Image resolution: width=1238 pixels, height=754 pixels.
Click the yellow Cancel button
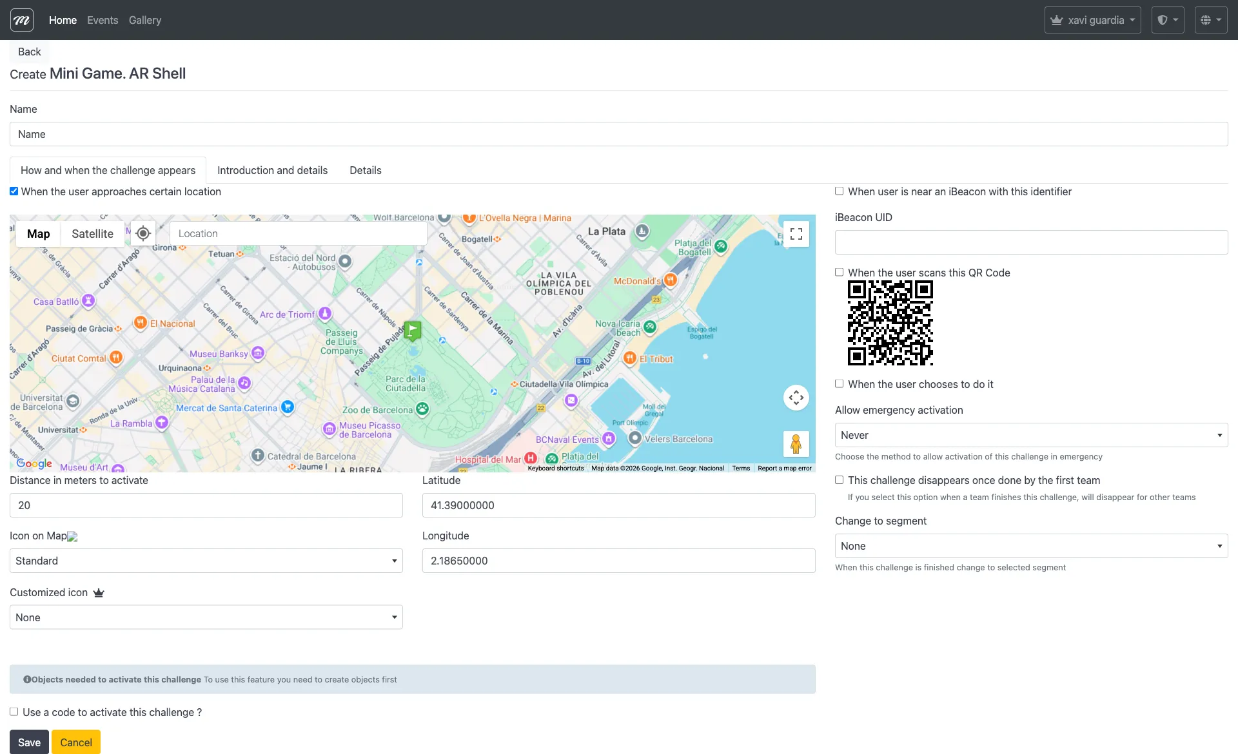point(76,742)
